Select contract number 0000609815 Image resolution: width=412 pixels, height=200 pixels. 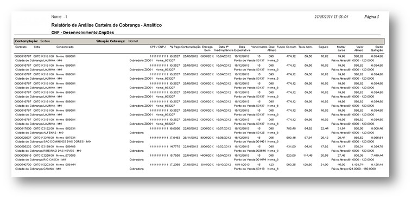[x=23, y=156]
